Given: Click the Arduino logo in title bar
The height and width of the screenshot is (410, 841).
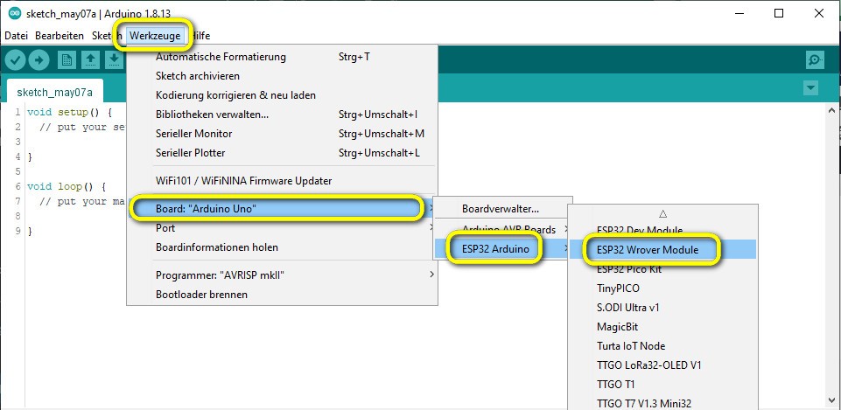Looking at the screenshot, I should [15, 13].
